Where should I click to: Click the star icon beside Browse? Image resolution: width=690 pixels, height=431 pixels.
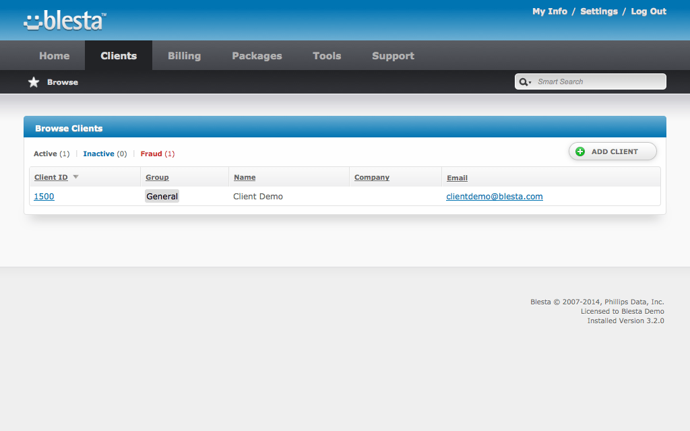coord(34,82)
